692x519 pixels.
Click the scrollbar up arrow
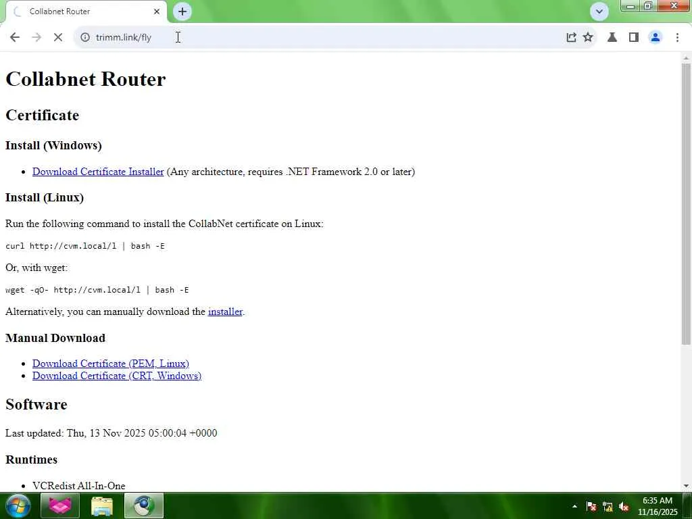tap(686, 58)
